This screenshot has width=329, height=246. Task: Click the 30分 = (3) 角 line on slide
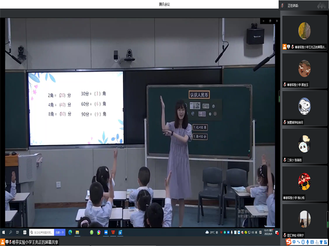coord(94,94)
